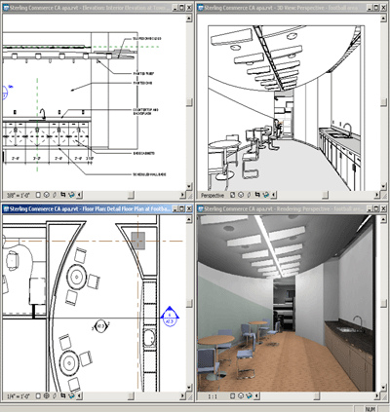390x412 pixels.
Task: Click right arrow of Elevation horizontal scrollbar
Action: tap(182, 195)
